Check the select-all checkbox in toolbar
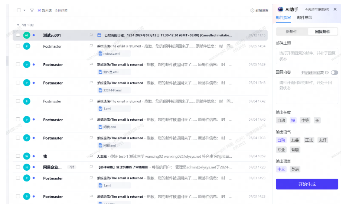The height and width of the screenshot is (204, 349). tap(19, 10)
